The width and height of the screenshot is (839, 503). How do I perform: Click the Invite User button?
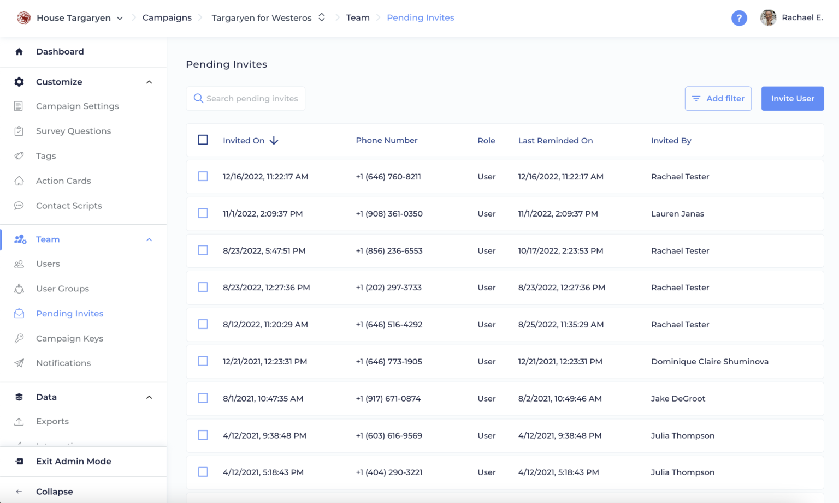coord(793,98)
